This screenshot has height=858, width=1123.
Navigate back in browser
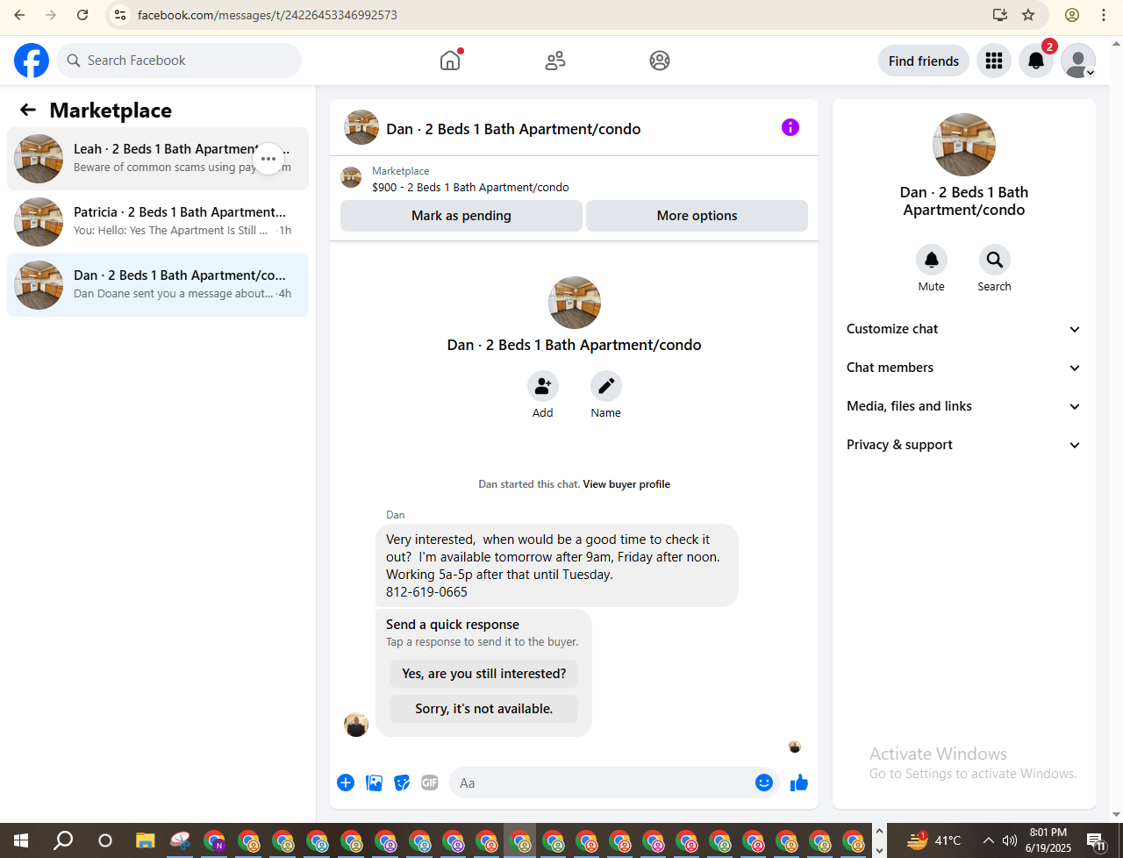point(19,15)
